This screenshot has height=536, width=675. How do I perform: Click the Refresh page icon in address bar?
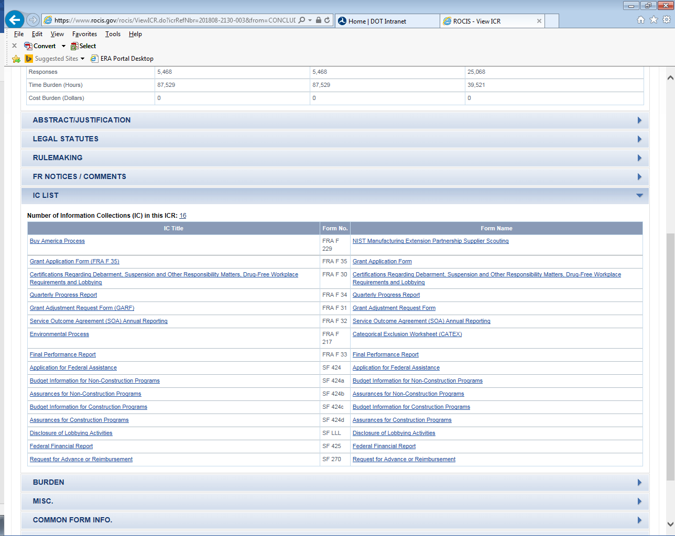coord(327,20)
